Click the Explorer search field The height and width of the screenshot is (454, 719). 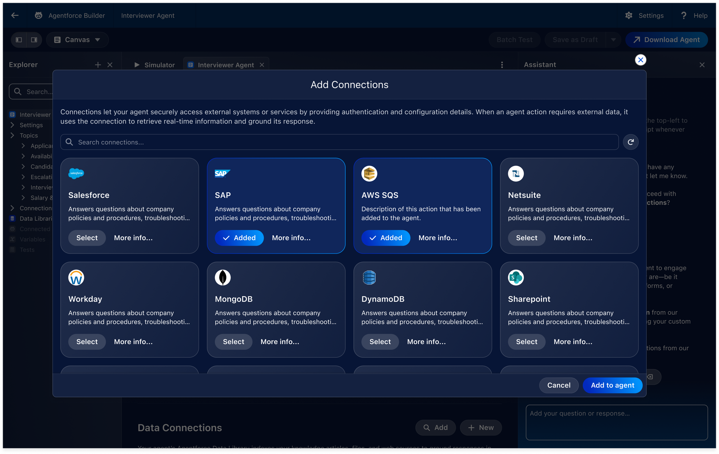(x=31, y=92)
